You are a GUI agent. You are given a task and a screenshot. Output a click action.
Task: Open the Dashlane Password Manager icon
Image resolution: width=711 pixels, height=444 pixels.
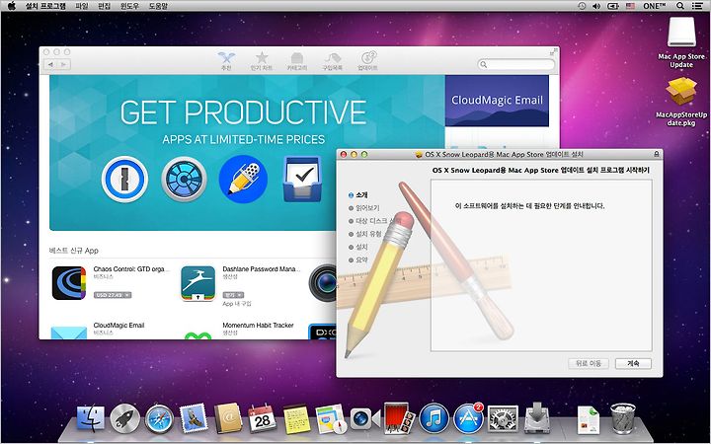(198, 283)
